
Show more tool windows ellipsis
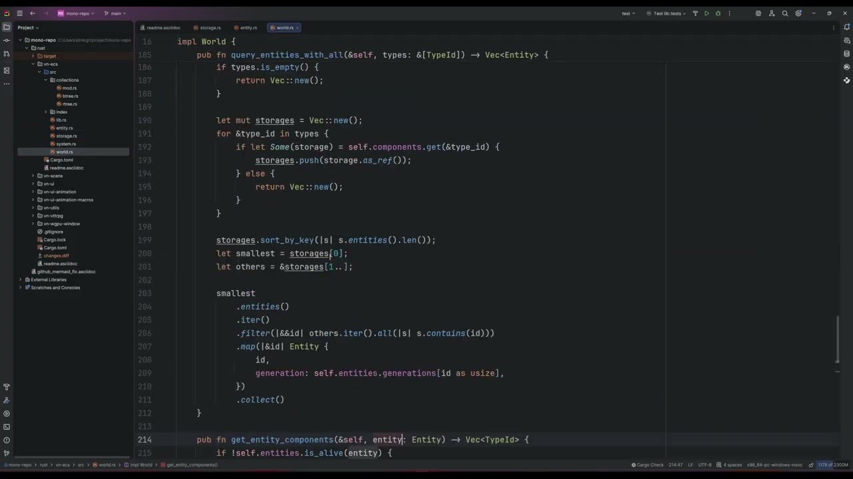pyautogui.click(x=7, y=84)
